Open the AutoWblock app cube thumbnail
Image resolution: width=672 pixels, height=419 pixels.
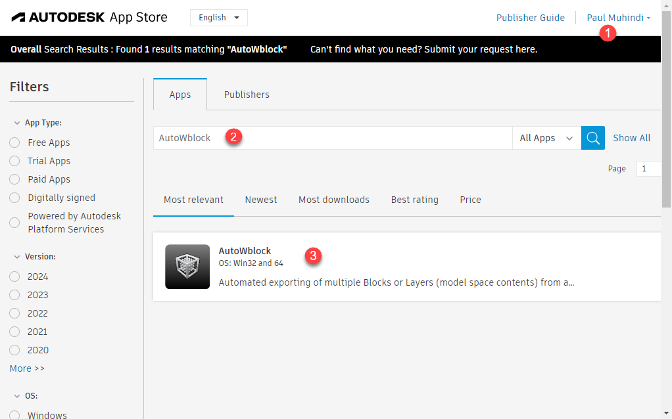pyautogui.click(x=187, y=267)
